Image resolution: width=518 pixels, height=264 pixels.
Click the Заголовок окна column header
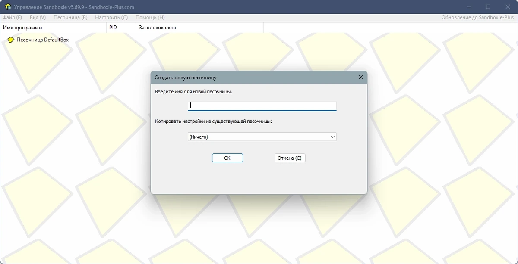click(x=199, y=28)
